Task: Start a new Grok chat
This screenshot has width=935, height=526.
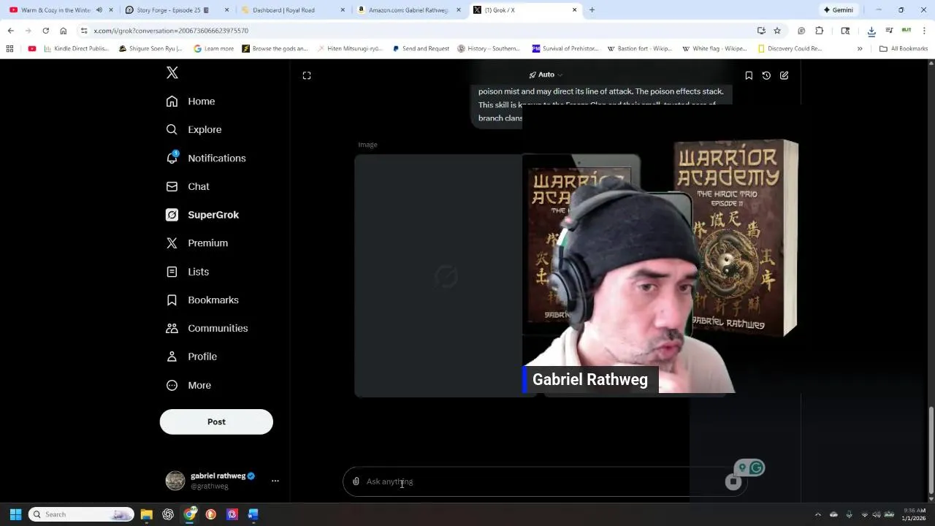Action: tap(784, 75)
